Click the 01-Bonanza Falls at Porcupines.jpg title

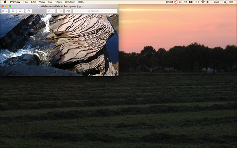click(61, 6)
